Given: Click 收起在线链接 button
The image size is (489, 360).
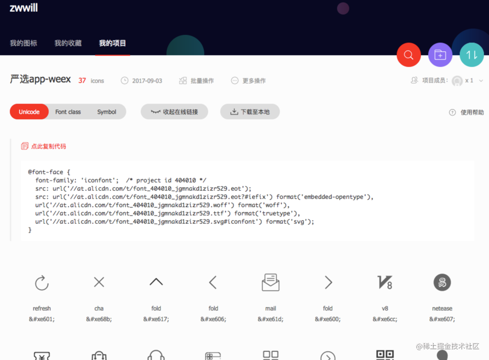Looking at the screenshot, I should point(174,112).
